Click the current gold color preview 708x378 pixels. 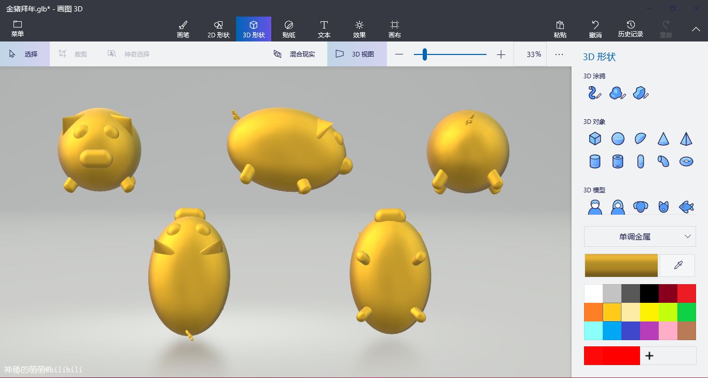coord(621,265)
